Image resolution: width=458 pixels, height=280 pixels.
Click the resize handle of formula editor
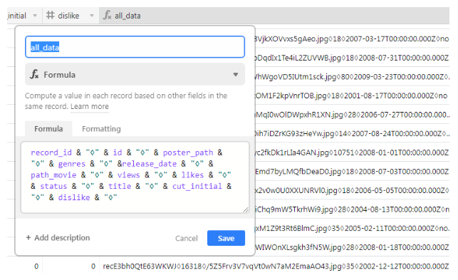coord(246,209)
